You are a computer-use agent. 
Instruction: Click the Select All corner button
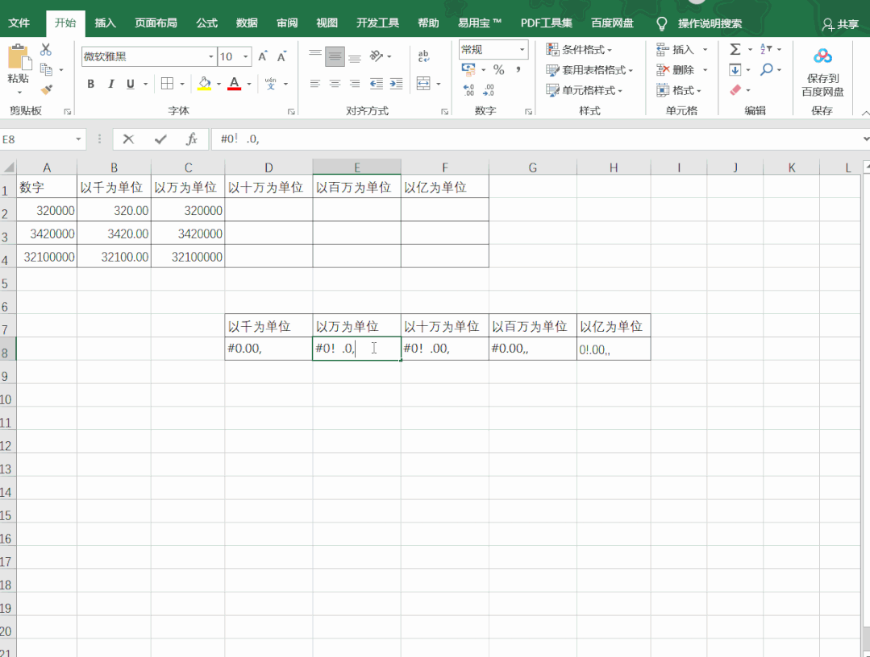pyautogui.click(x=8, y=167)
